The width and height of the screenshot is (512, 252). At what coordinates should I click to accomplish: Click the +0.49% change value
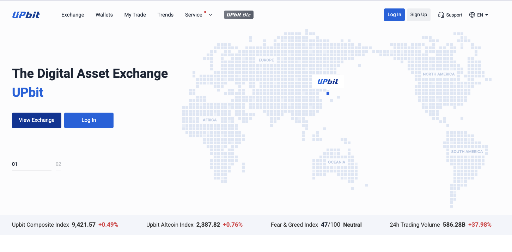pos(108,225)
